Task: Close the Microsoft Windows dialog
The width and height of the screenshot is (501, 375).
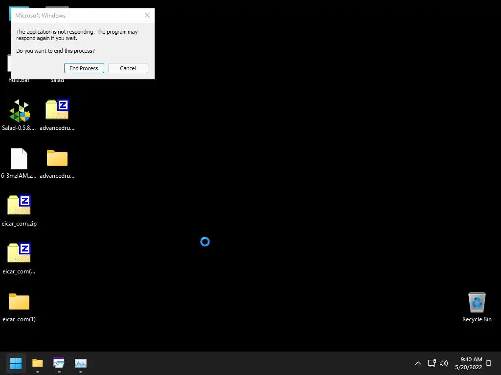Action: click(x=147, y=15)
